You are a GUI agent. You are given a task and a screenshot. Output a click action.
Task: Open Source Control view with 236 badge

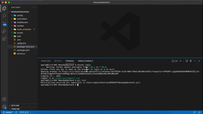4,24
